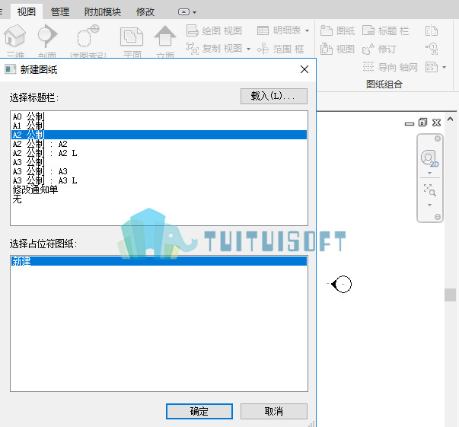
Task: Click the Revisions (修订) tool
Action: point(379,49)
